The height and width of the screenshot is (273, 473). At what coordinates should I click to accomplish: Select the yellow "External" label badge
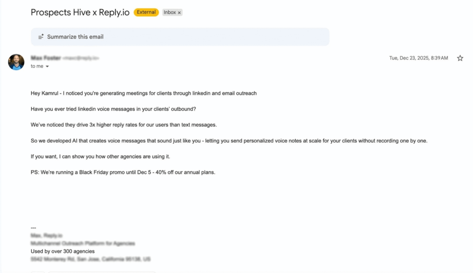pos(146,12)
